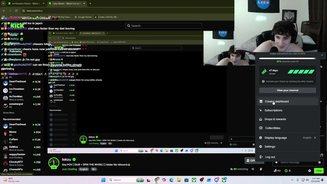Close the lokzu Stream tab
Image resolution: width=327 pixels, height=184 pixels.
84,4
